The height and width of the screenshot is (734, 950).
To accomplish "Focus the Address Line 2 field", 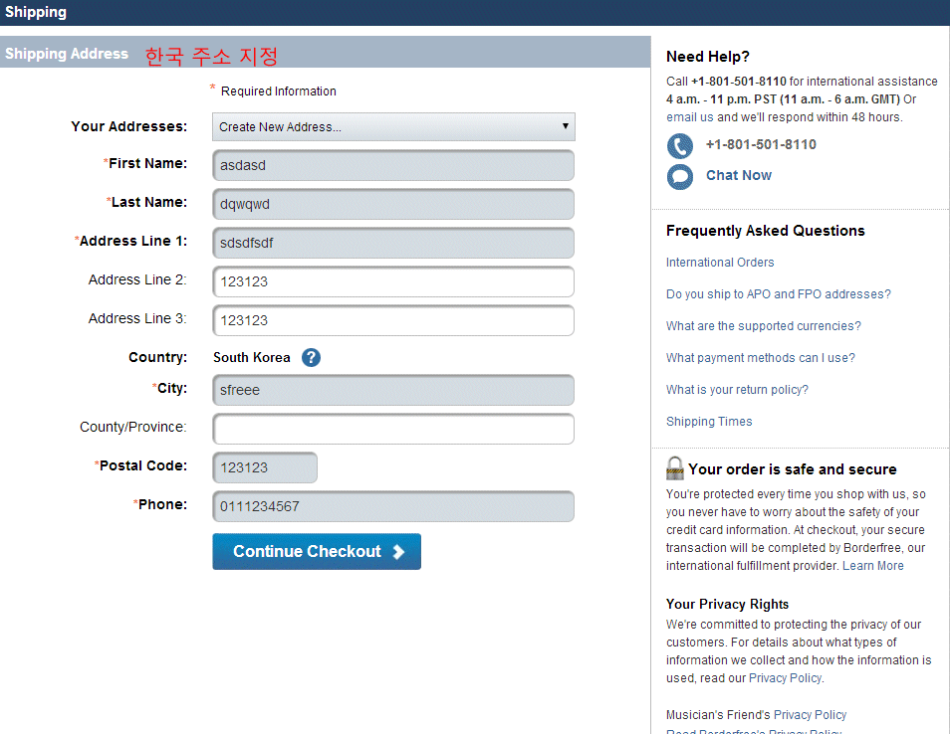I will [393, 281].
